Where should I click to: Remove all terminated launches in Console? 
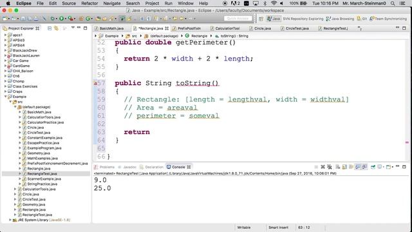click(329, 167)
